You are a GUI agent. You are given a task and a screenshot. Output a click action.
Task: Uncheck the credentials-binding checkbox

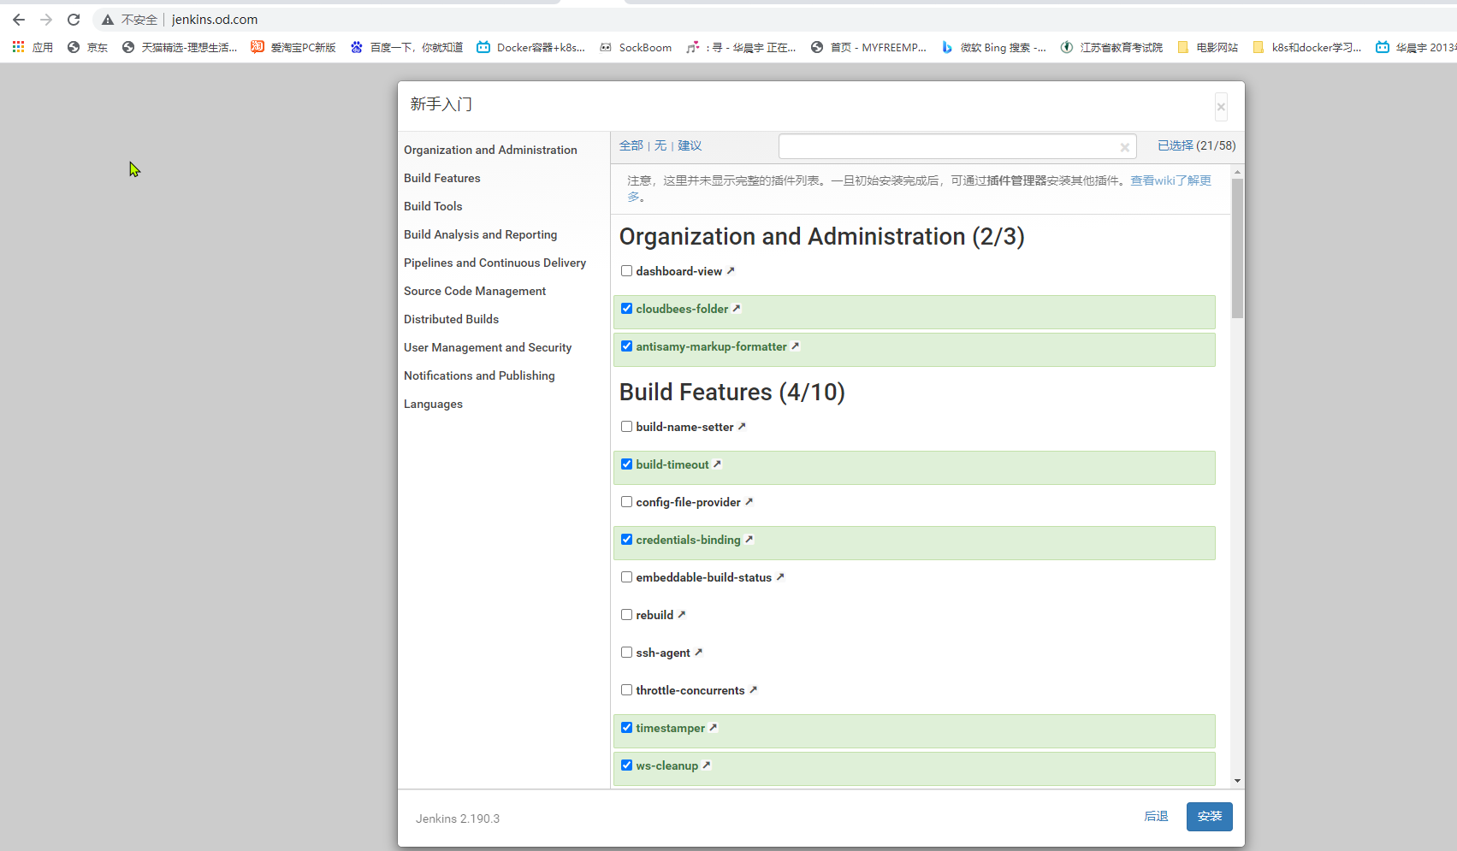pos(626,540)
